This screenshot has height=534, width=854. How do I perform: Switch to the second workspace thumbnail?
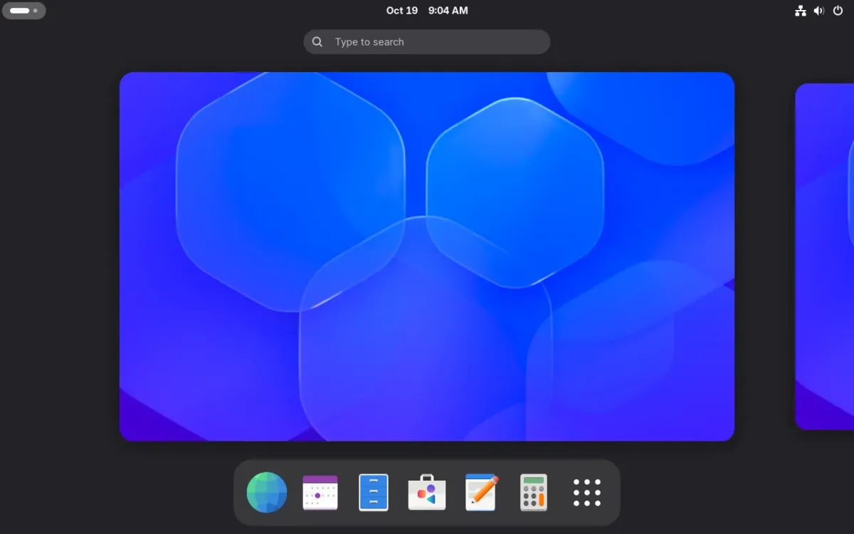click(825, 256)
